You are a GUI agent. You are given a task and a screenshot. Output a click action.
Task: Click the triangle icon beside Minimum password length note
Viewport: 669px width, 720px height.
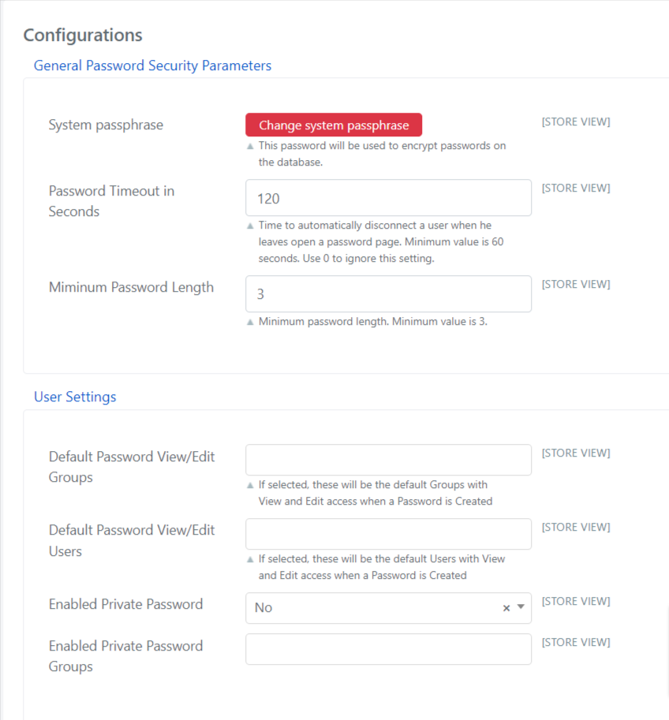(250, 322)
